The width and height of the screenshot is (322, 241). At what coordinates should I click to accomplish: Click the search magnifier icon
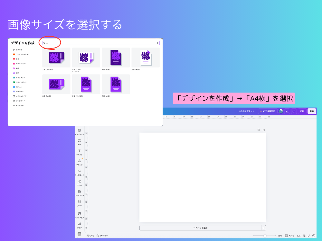tap(44, 43)
